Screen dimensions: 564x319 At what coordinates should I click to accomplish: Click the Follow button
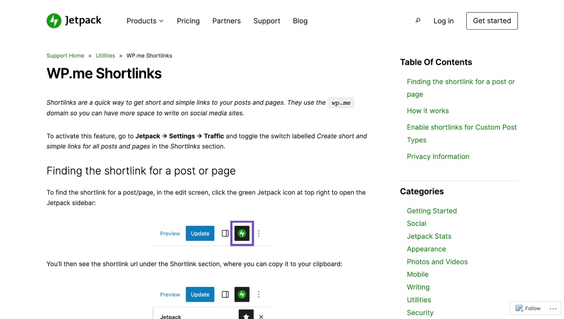click(528, 308)
